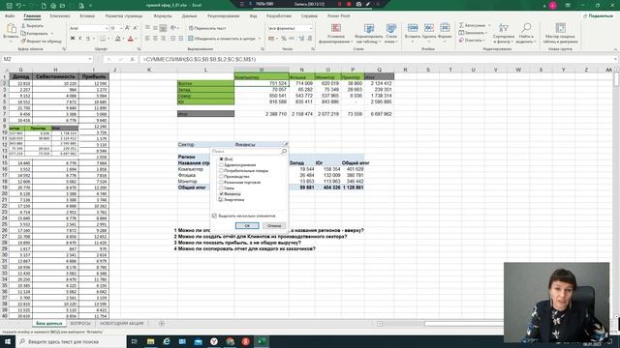
Task: Open the Файл menu tab
Action: 10,16
